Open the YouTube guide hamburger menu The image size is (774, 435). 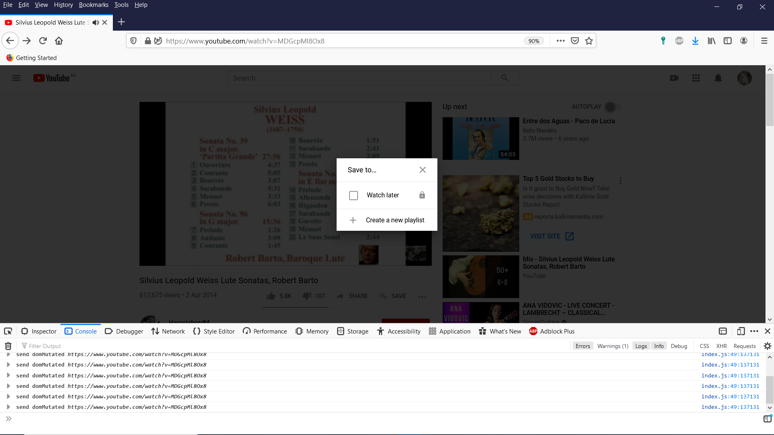tap(16, 78)
